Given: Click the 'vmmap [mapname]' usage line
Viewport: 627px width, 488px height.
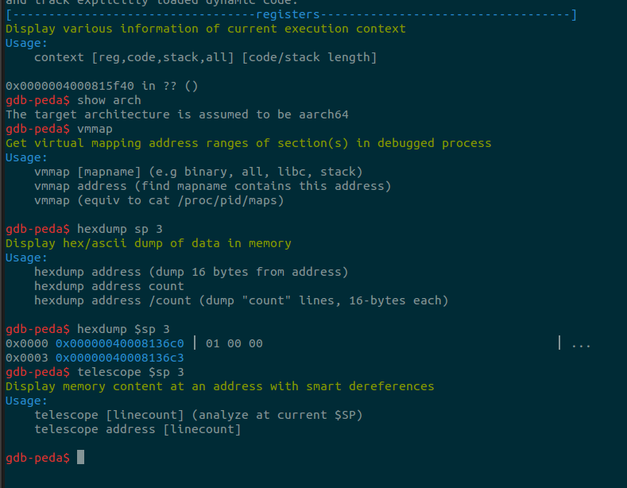Looking at the screenshot, I should (x=198, y=172).
